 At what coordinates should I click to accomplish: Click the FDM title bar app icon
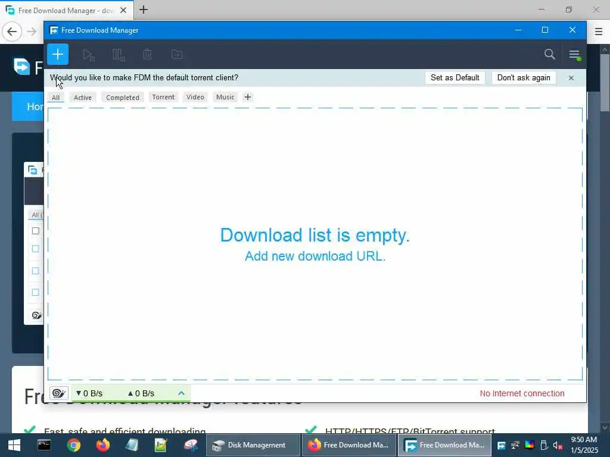click(x=54, y=30)
